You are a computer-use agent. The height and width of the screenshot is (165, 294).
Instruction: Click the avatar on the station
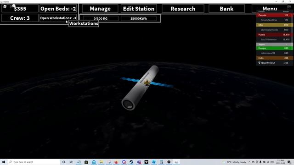pyautogui.click(x=147, y=82)
